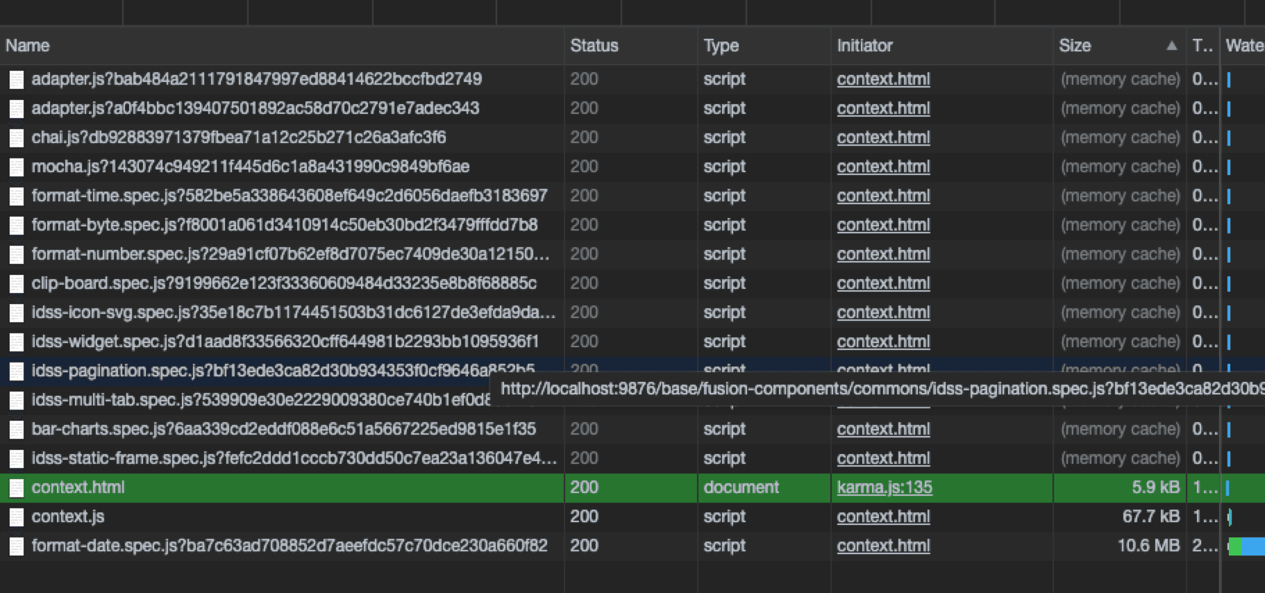Sort by the Status column header
The height and width of the screenshot is (593, 1265).
630,46
